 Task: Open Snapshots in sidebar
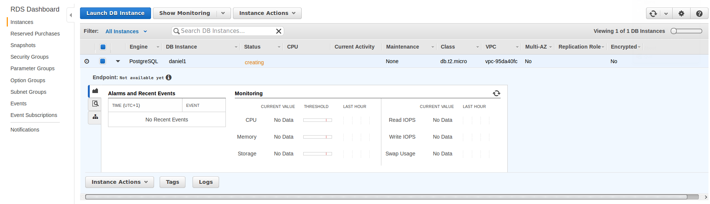(23, 45)
